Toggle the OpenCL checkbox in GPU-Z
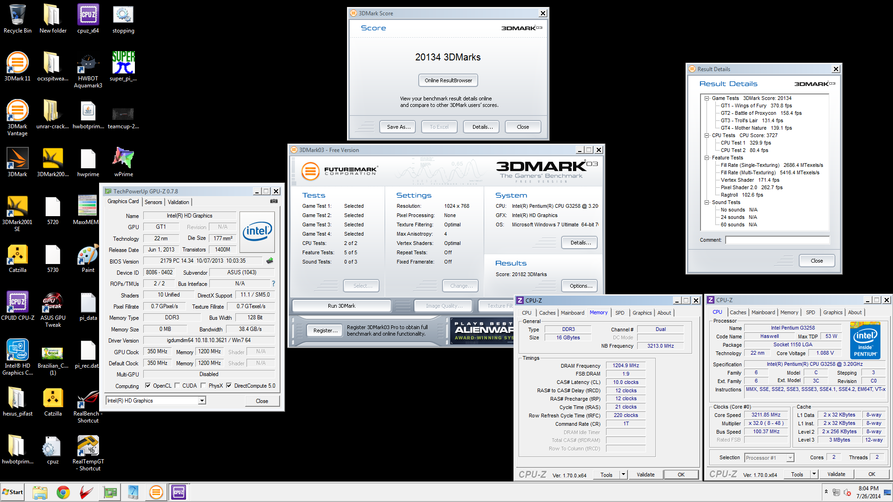 [148, 386]
